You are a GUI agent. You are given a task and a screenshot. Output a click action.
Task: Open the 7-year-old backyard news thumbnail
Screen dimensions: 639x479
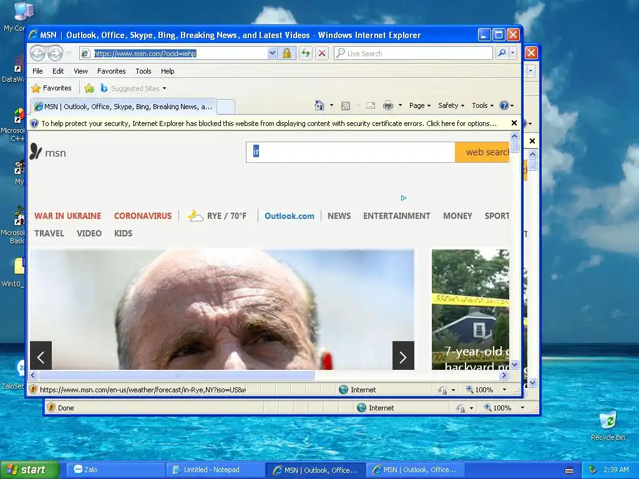(471, 309)
